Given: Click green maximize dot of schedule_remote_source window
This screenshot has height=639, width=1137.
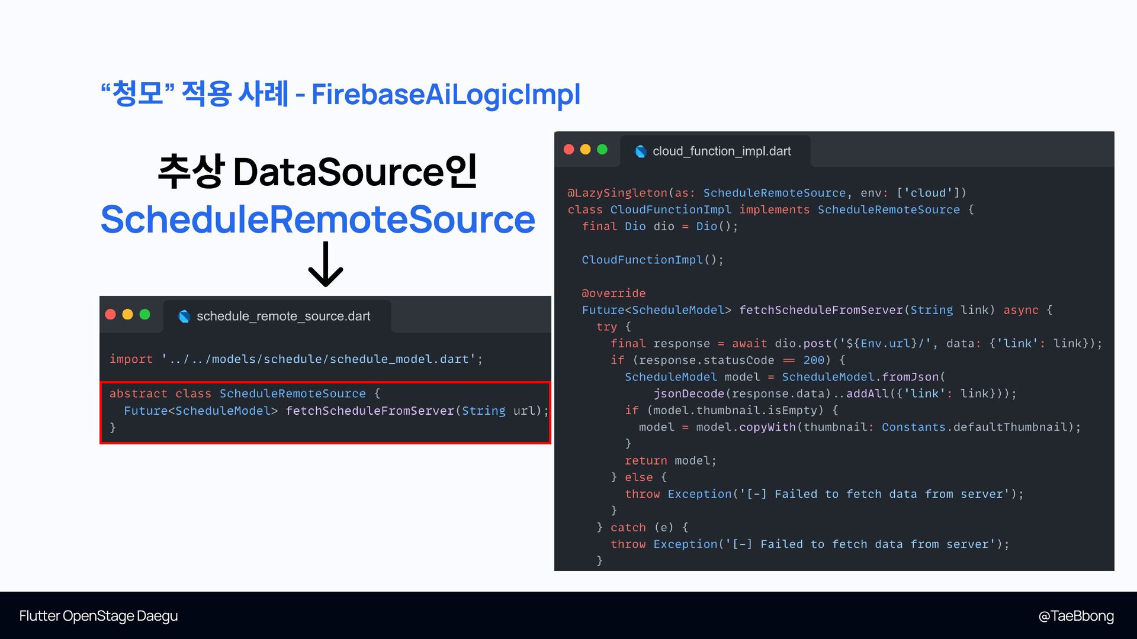Looking at the screenshot, I should (144, 315).
